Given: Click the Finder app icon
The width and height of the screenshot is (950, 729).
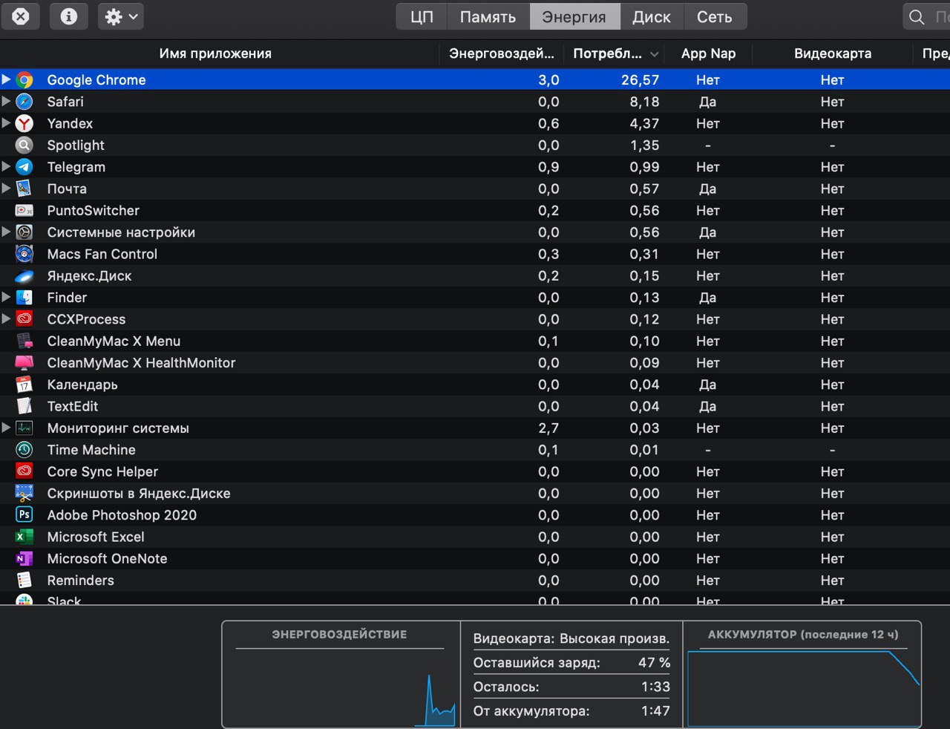Looking at the screenshot, I should 24,298.
